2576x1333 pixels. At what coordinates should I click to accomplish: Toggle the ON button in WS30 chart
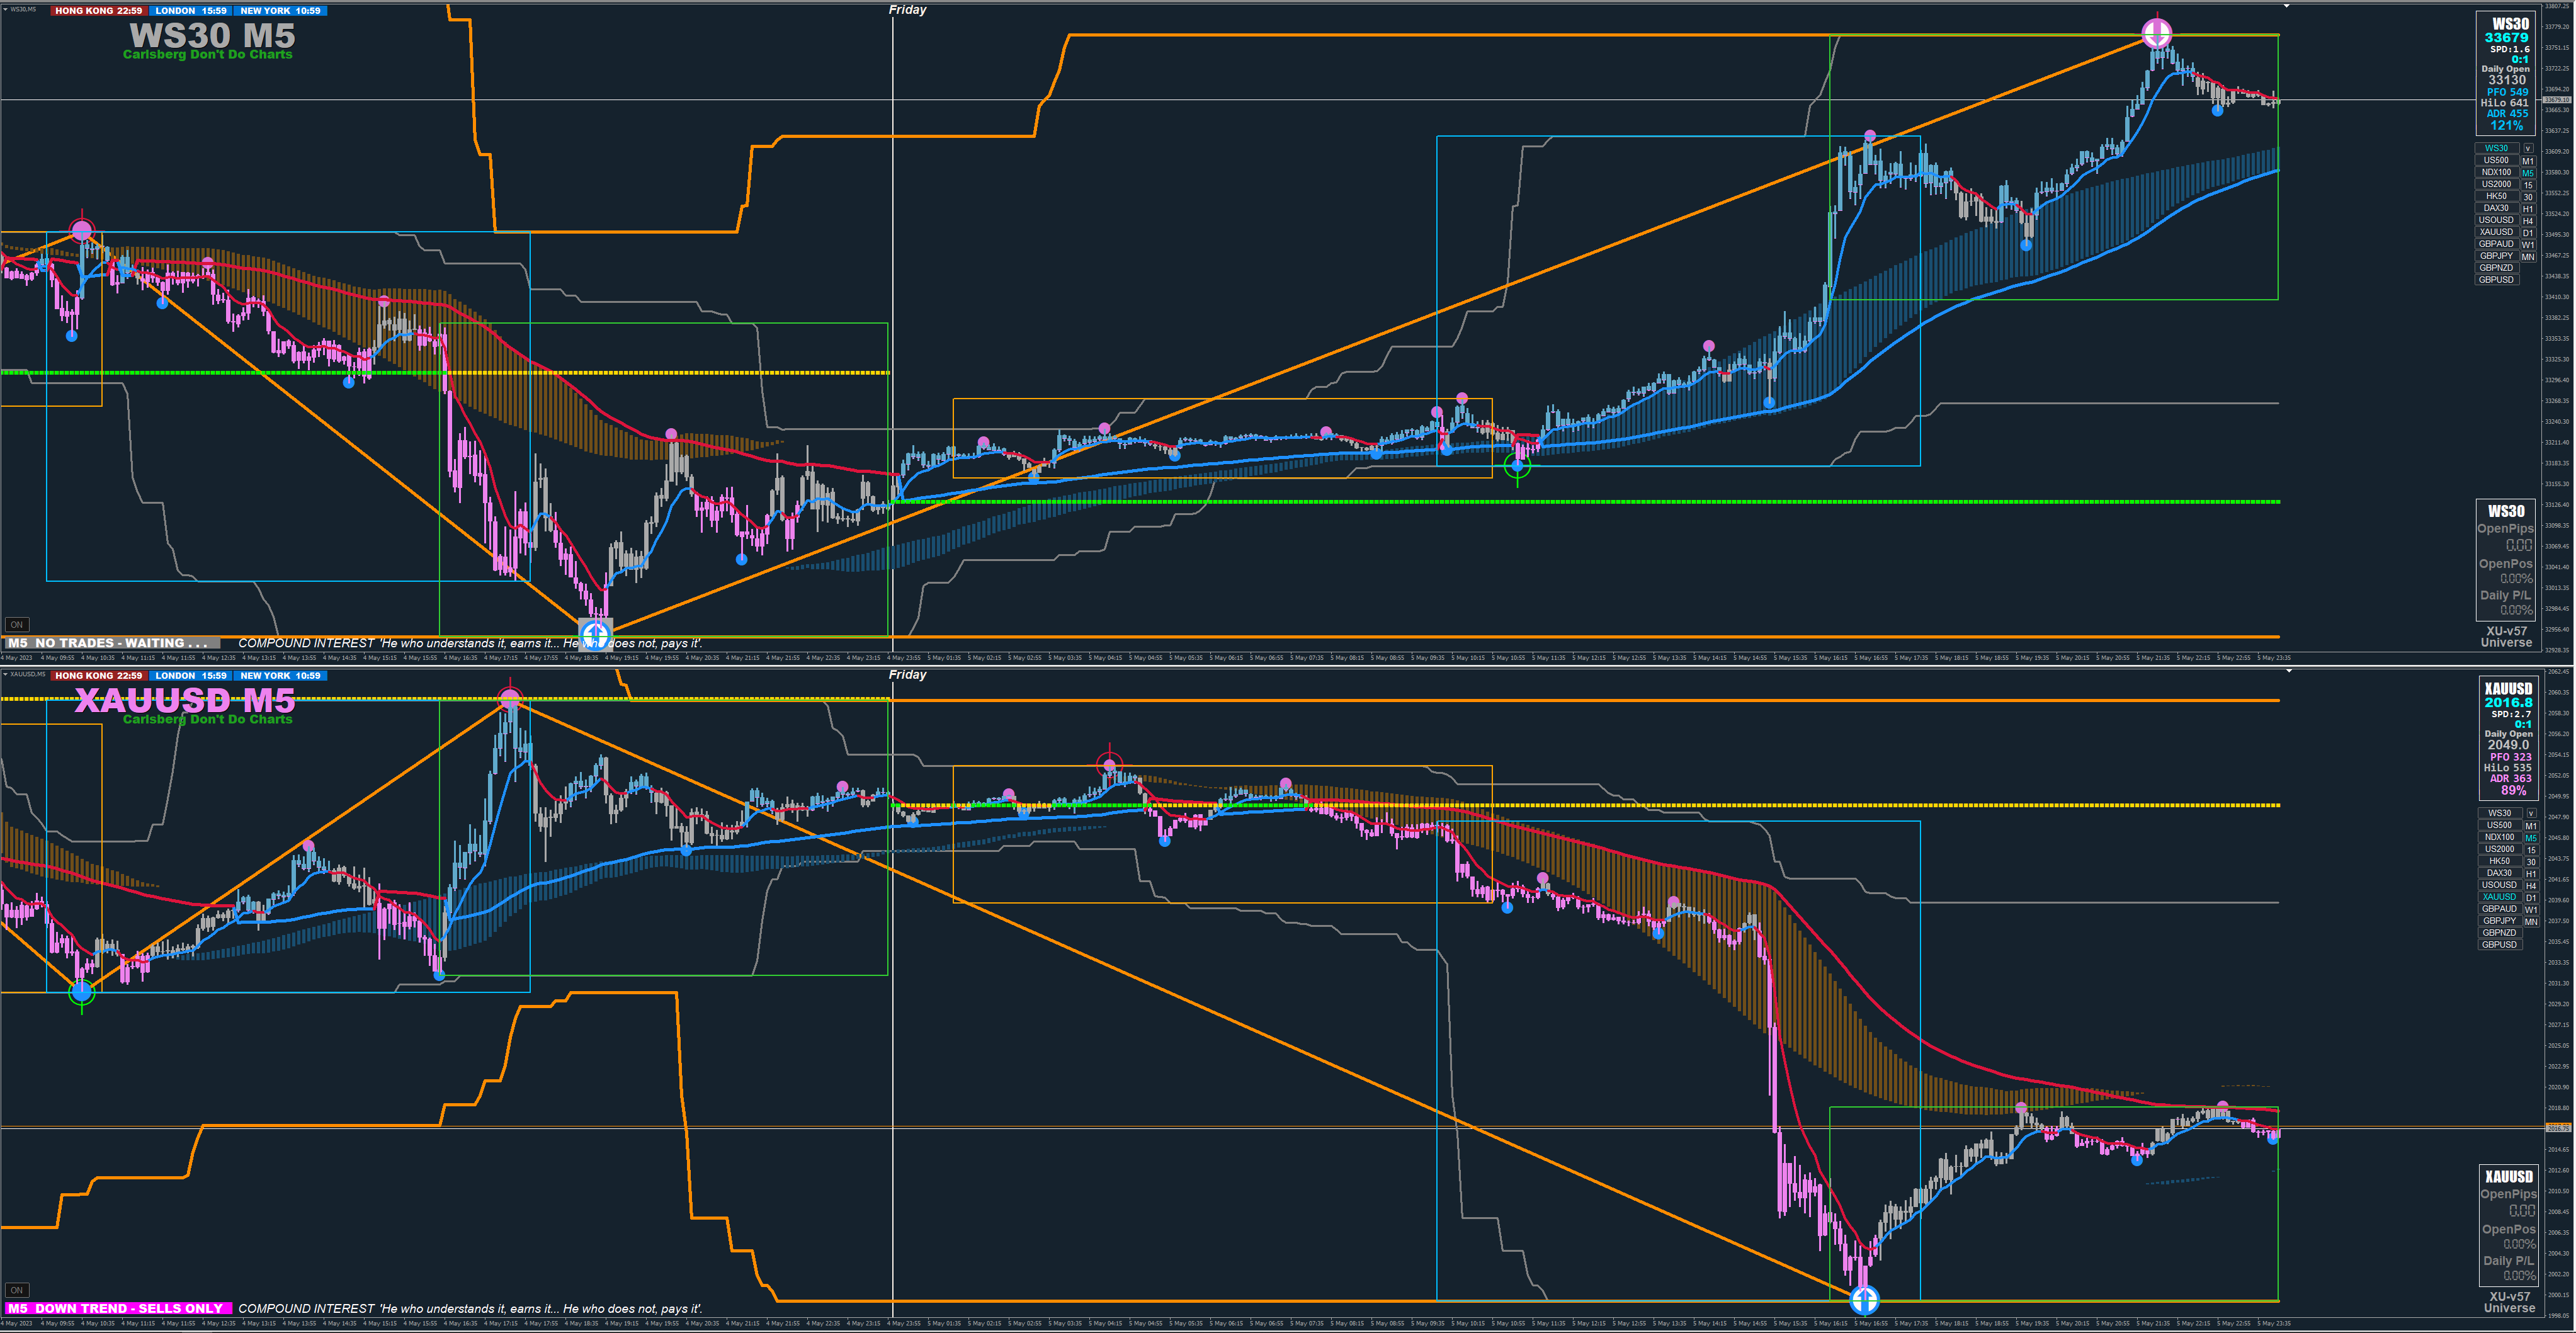16,625
